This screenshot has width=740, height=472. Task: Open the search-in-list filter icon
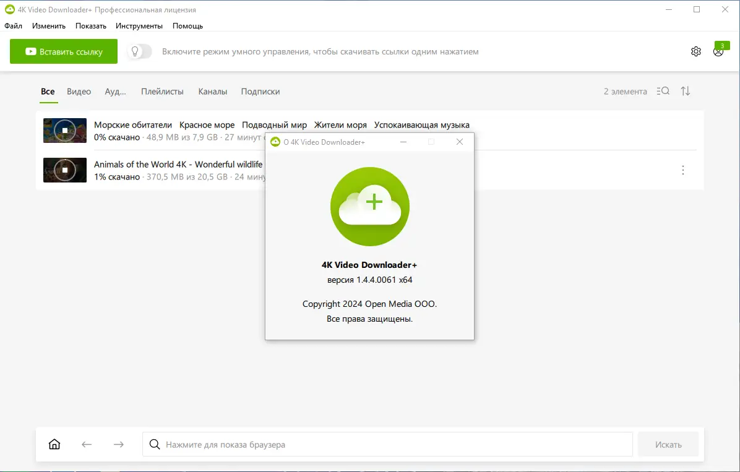[663, 91]
